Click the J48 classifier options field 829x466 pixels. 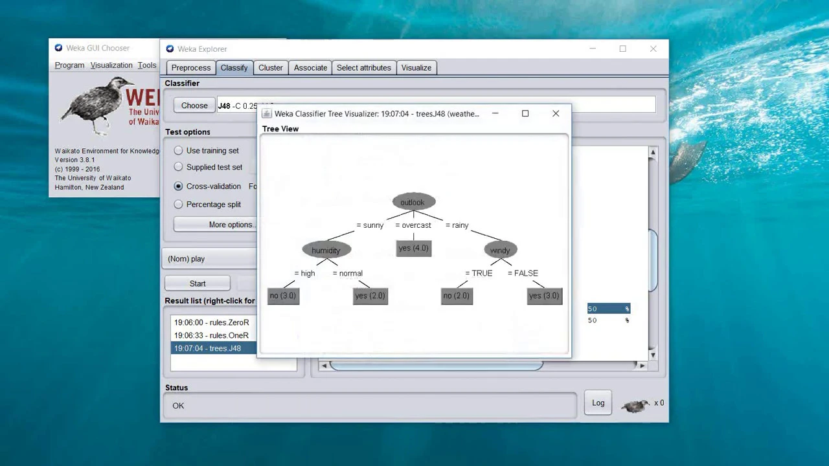pos(436,105)
